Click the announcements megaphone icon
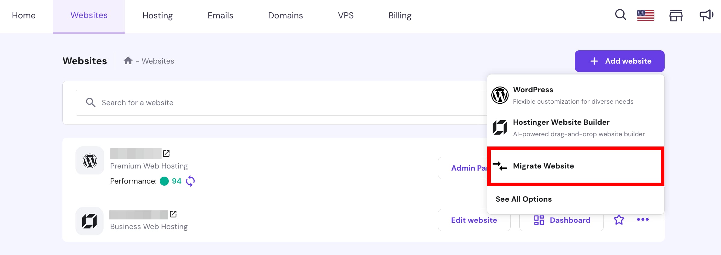The width and height of the screenshot is (721, 255). (706, 15)
